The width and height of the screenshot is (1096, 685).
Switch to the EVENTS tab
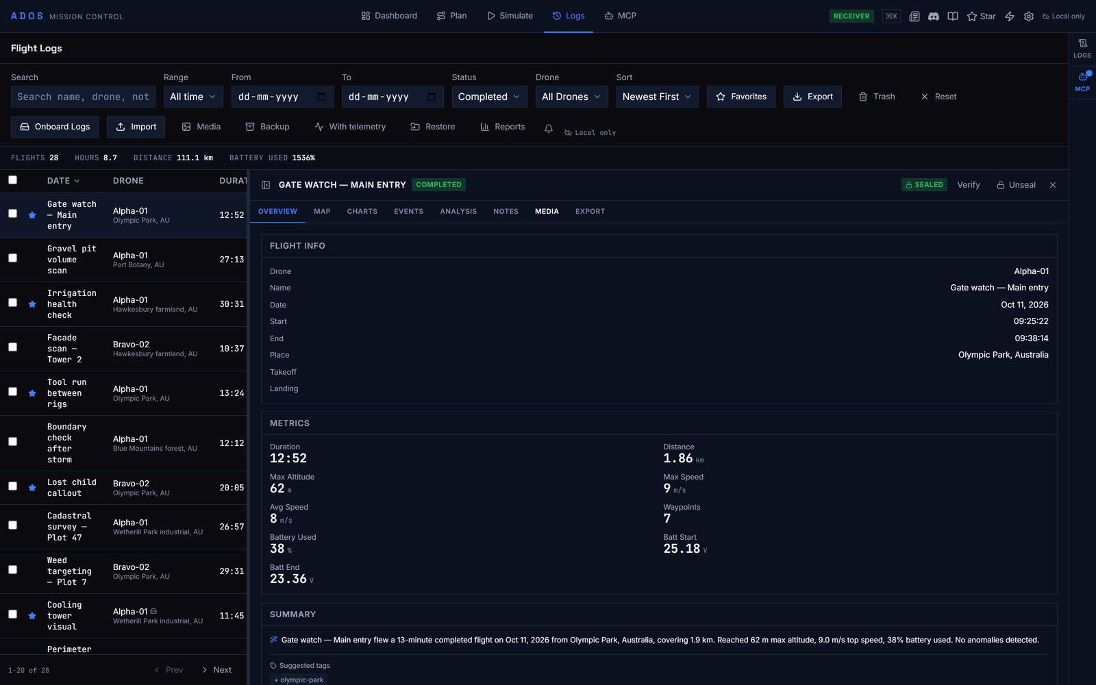point(409,212)
